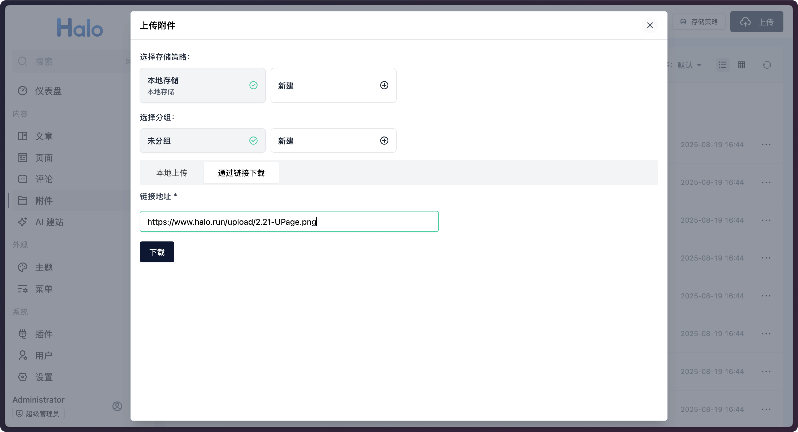Image resolution: width=798 pixels, height=432 pixels.
Task: Open user profile icon beside Administrator
Action: [117, 406]
